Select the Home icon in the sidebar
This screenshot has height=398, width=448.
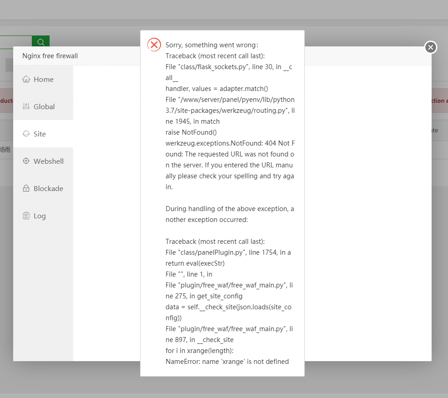pos(26,79)
